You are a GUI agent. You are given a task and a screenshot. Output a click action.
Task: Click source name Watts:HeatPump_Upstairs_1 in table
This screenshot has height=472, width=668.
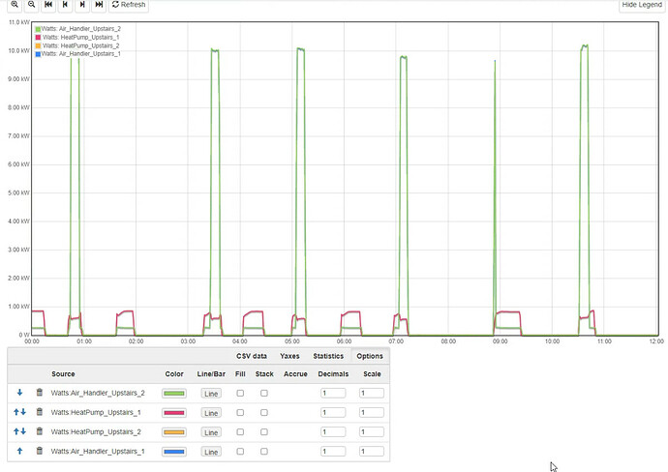point(96,412)
